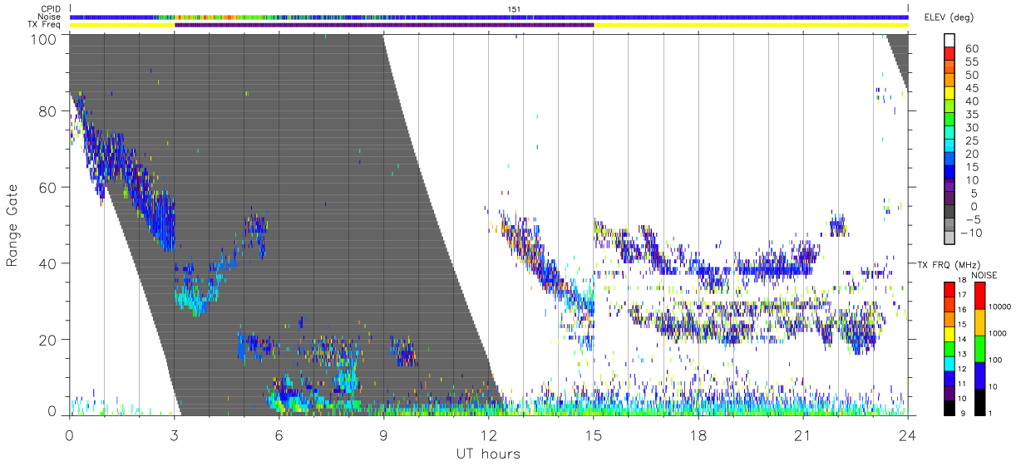
Task: Click the black 9–10 MHz TX frequency swatch
Action: pyautogui.click(x=949, y=408)
